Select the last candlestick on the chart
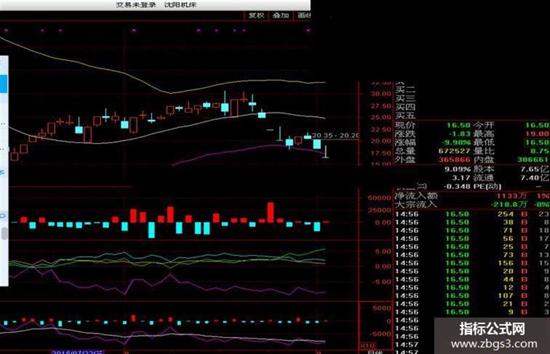This screenshot has width=550, height=354. click(326, 152)
